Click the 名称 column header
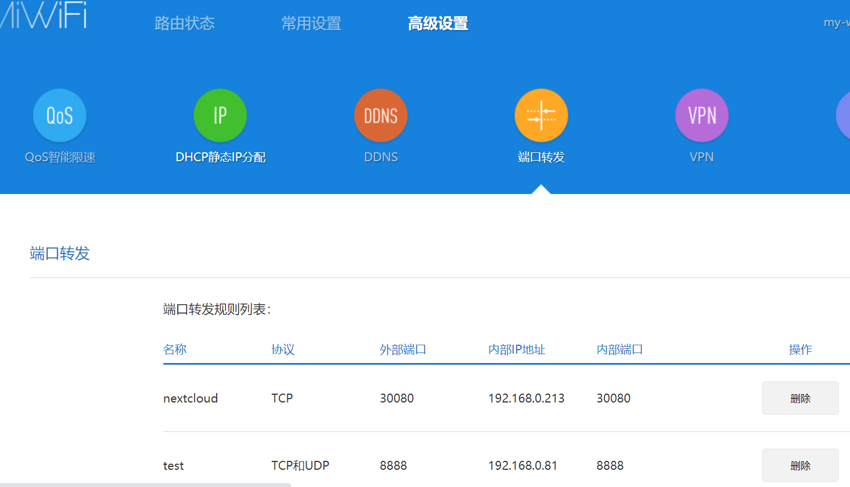The height and width of the screenshot is (487, 850). 175,349
